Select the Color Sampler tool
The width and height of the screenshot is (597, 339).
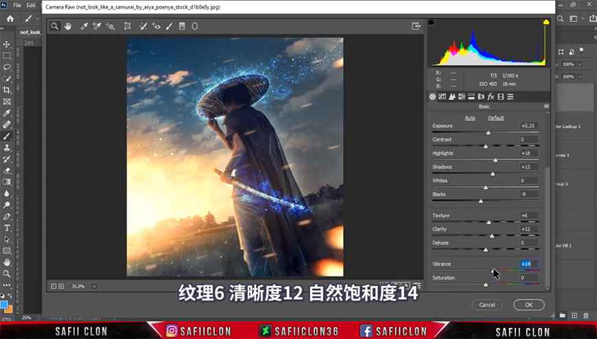tap(97, 26)
